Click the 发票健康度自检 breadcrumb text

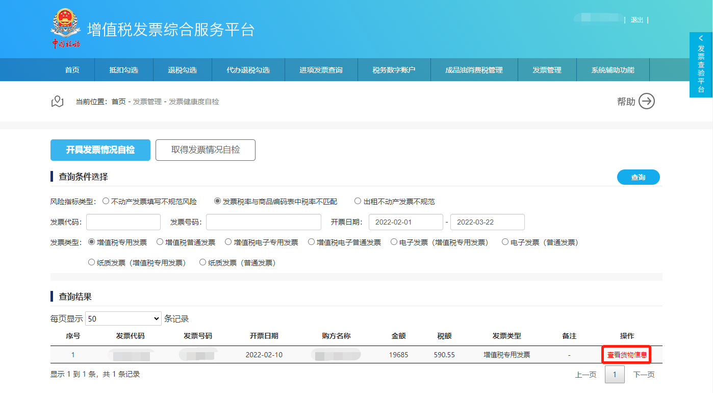[194, 102]
